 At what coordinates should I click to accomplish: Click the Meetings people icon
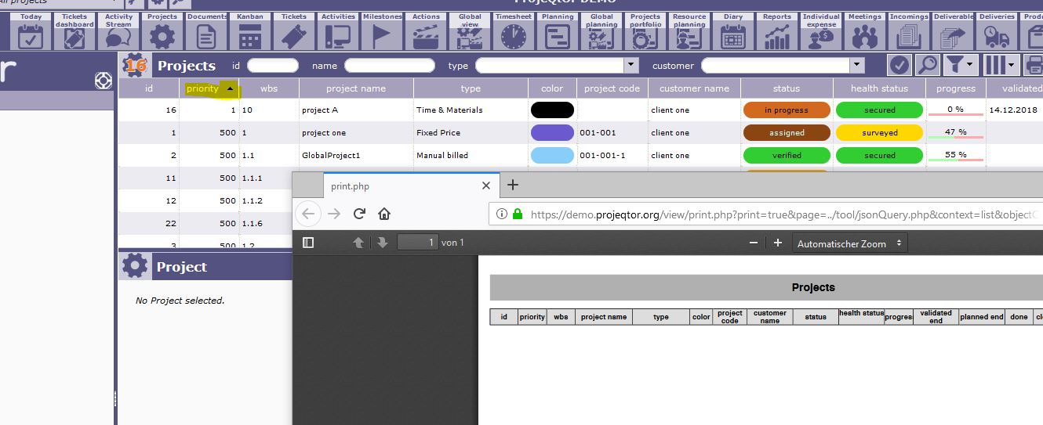(865, 35)
